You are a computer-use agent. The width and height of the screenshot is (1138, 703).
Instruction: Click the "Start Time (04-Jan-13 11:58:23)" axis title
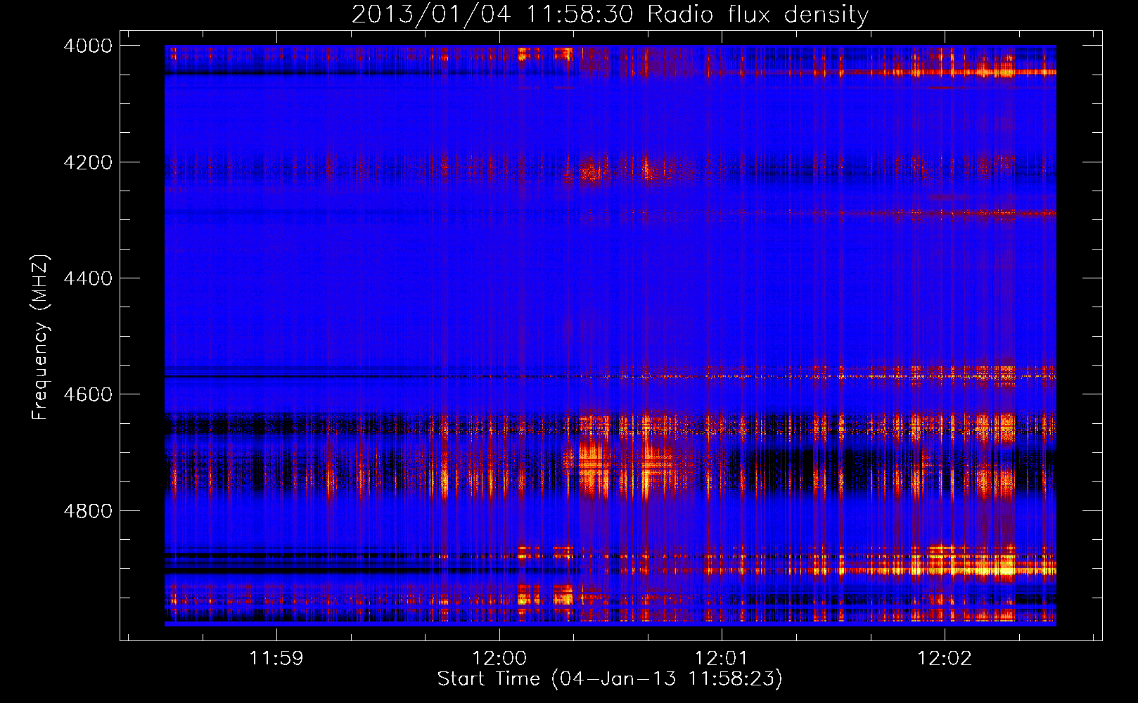tap(610, 679)
